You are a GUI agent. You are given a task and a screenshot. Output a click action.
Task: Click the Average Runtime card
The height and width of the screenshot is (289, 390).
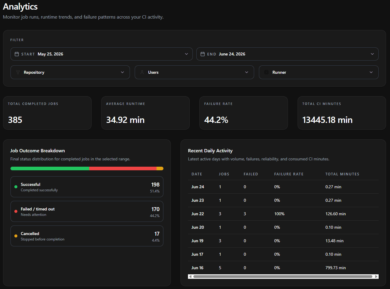coord(145,113)
